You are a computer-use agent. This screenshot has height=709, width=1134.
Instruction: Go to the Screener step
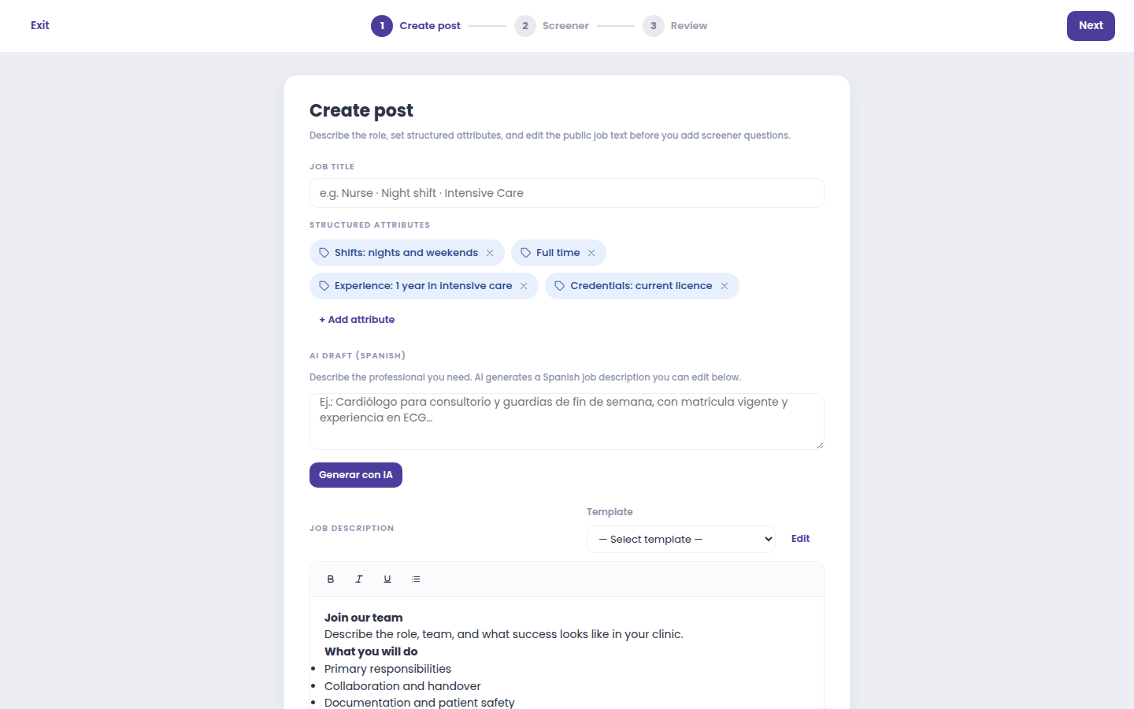point(551,26)
